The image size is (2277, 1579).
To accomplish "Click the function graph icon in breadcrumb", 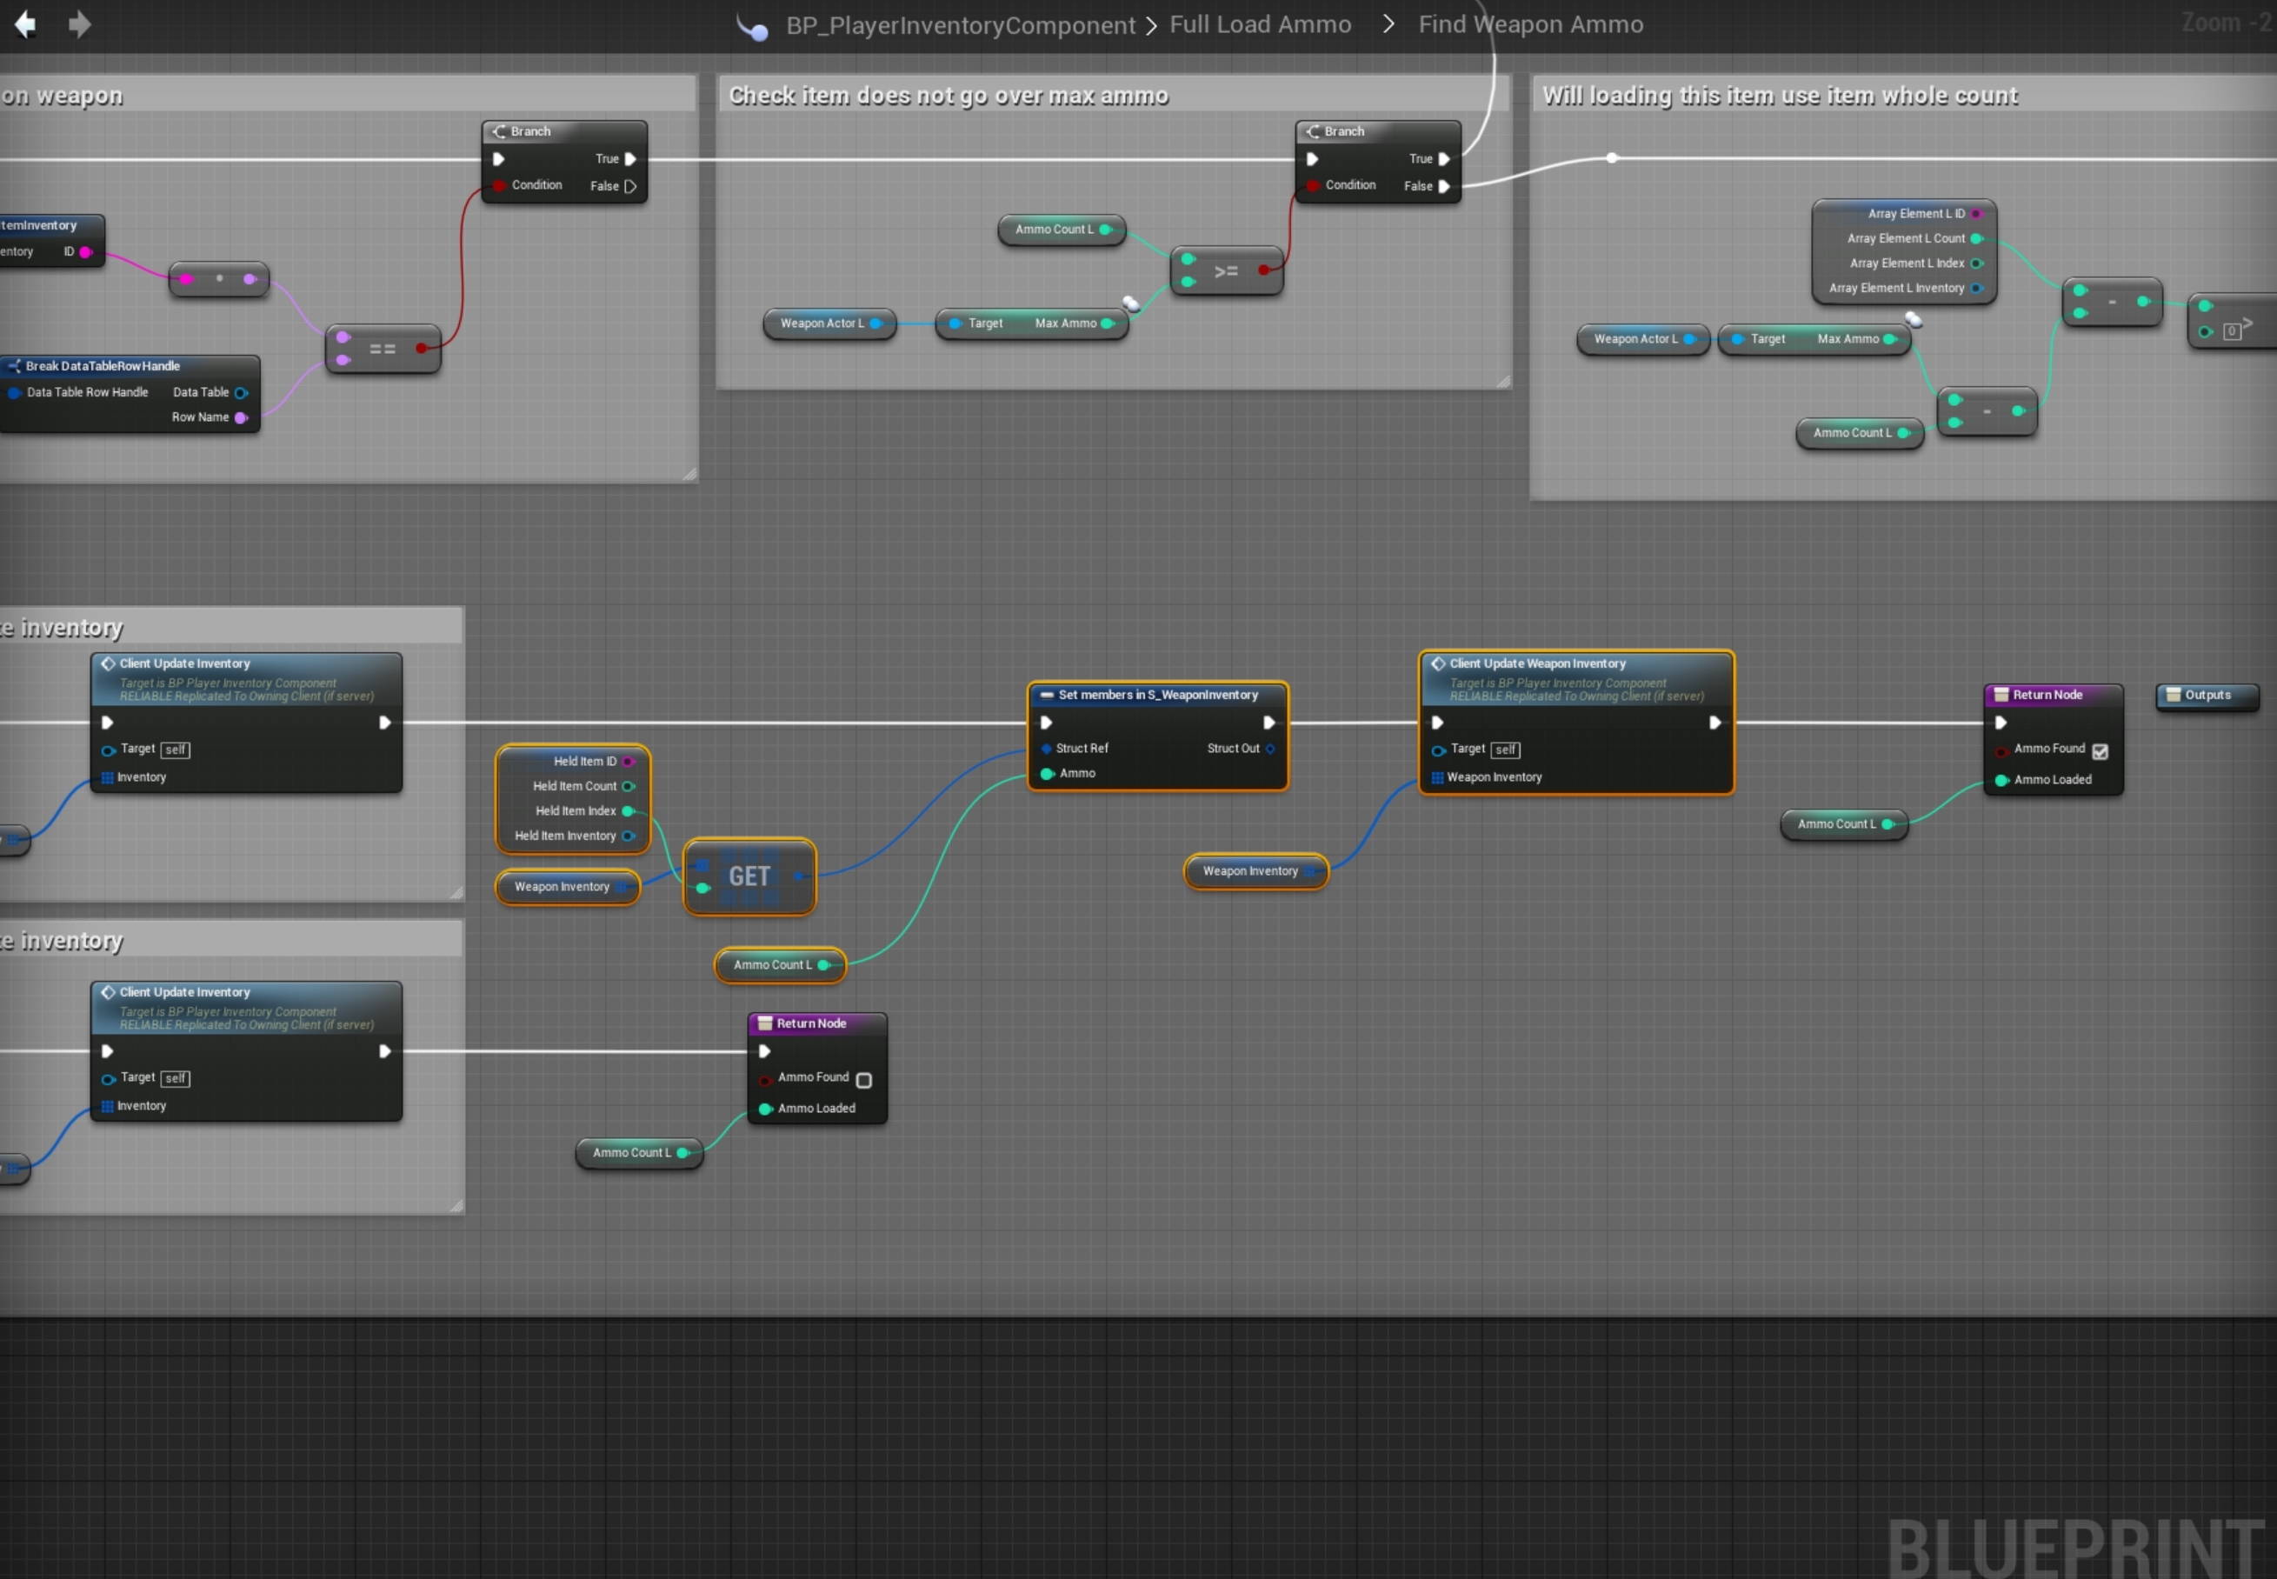I will 753,27.
